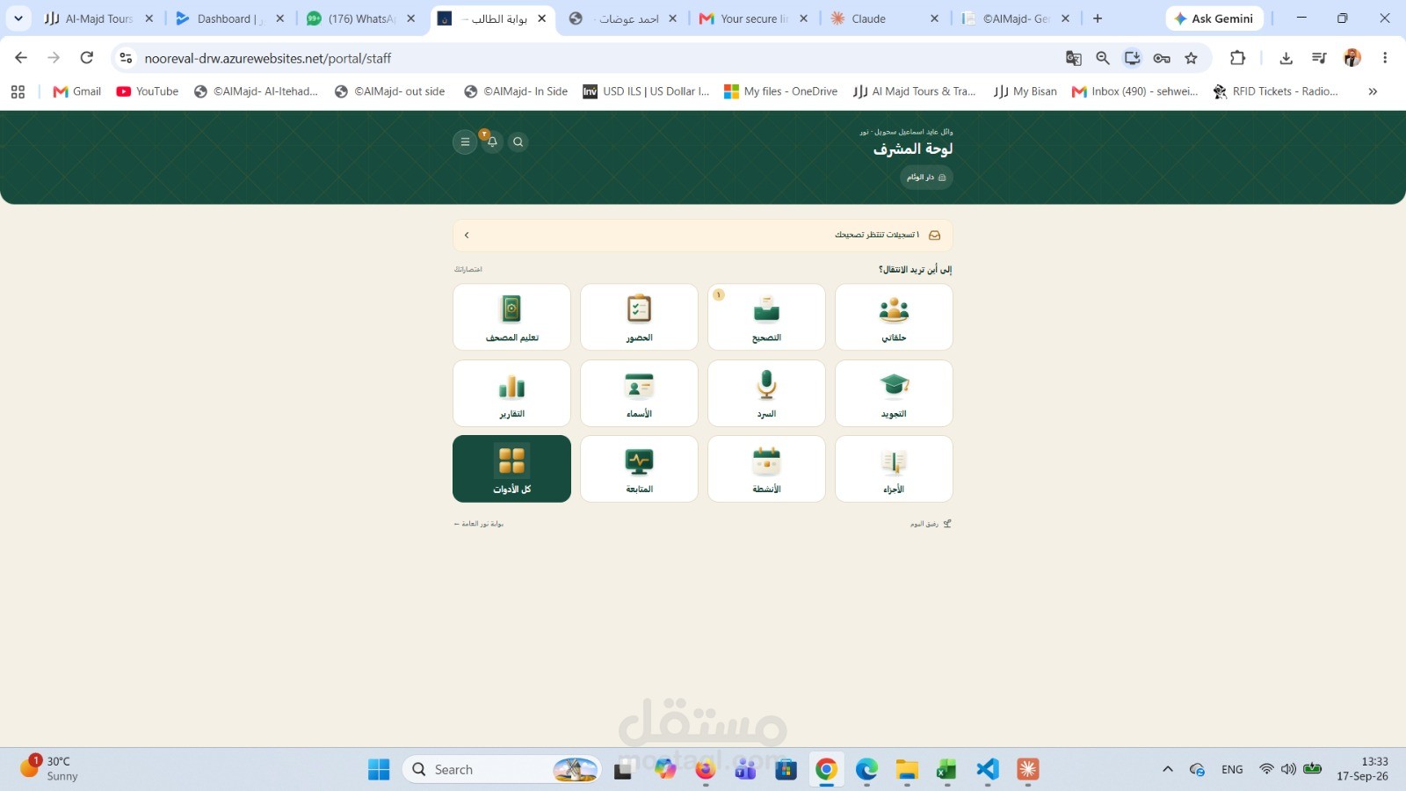The height and width of the screenshot is (791, 1406).
Task: Reload the current page
Action: pyautogui.click(x=86, y=58)
